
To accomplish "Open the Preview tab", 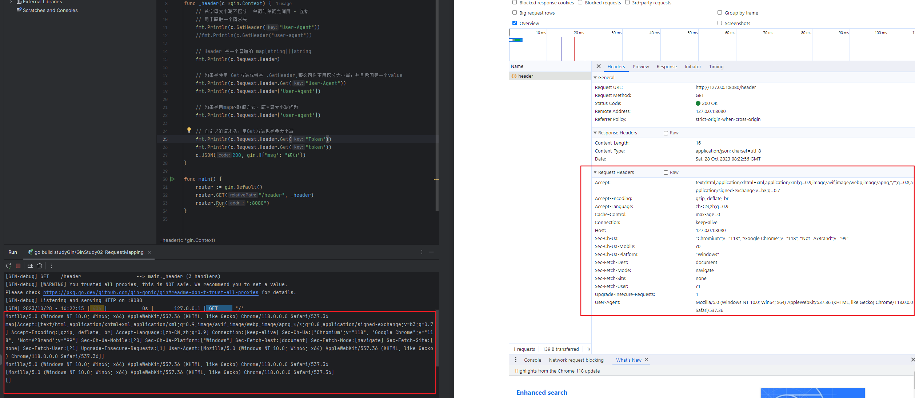I will 641,67.
